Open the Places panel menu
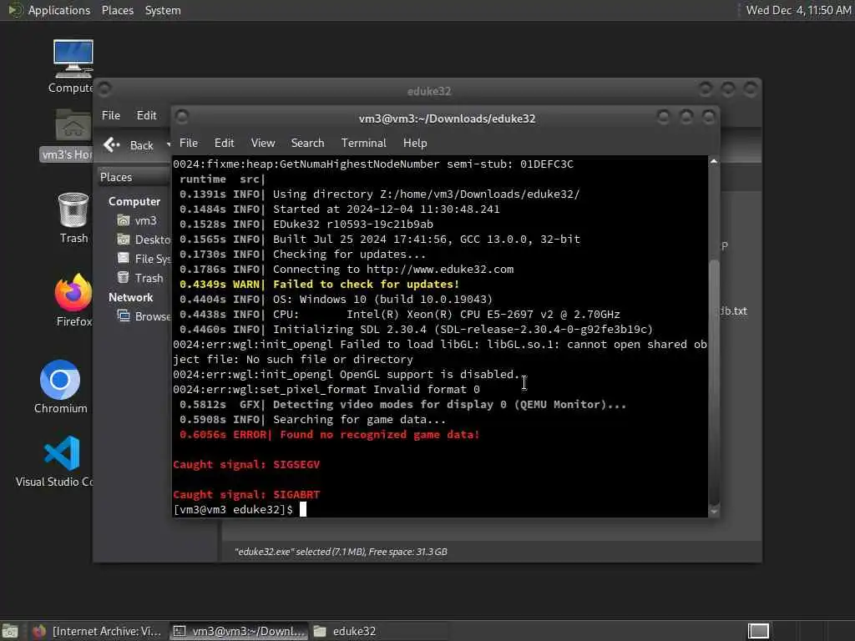 click(118, 10)
